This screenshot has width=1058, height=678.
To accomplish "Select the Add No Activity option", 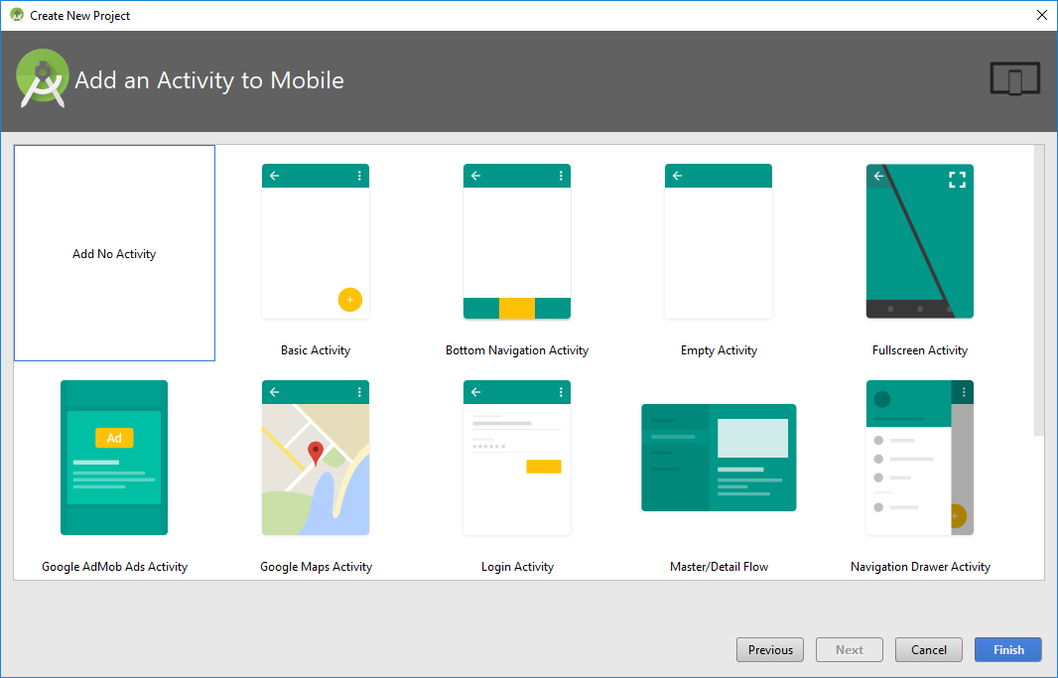I will pyautogui.click(x=115, y=253).
